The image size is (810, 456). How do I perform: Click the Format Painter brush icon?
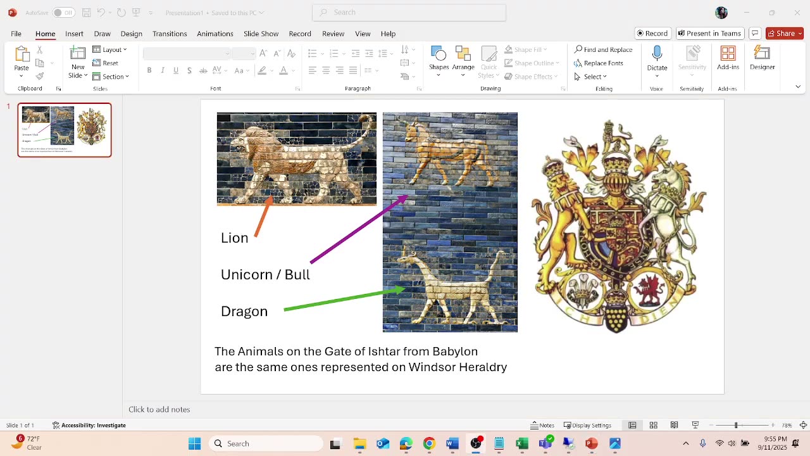coord(39,77)
